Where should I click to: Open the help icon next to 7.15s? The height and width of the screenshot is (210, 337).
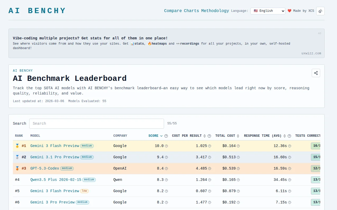point(290,202)
